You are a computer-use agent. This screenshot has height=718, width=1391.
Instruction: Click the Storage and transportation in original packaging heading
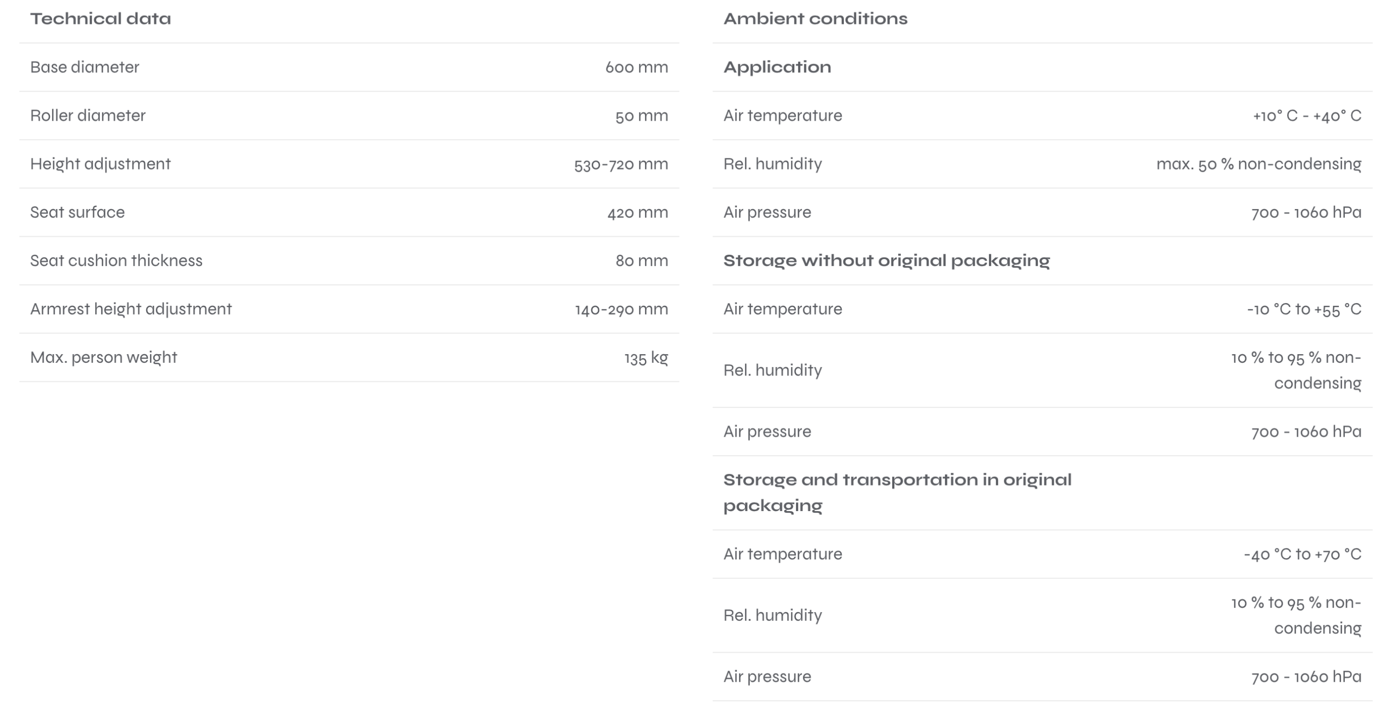(x=897, y=492)
